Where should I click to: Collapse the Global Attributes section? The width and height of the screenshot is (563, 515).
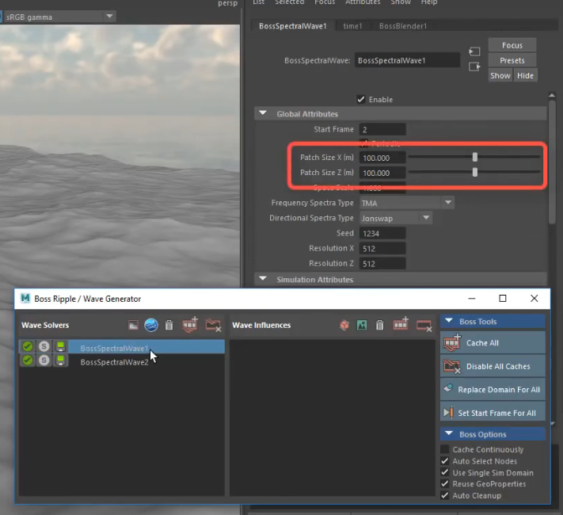click(263, 113)
